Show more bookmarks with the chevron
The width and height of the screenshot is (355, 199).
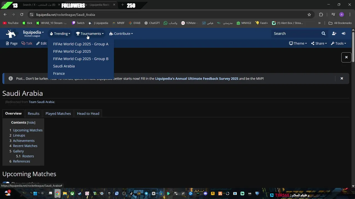point(319,23)
